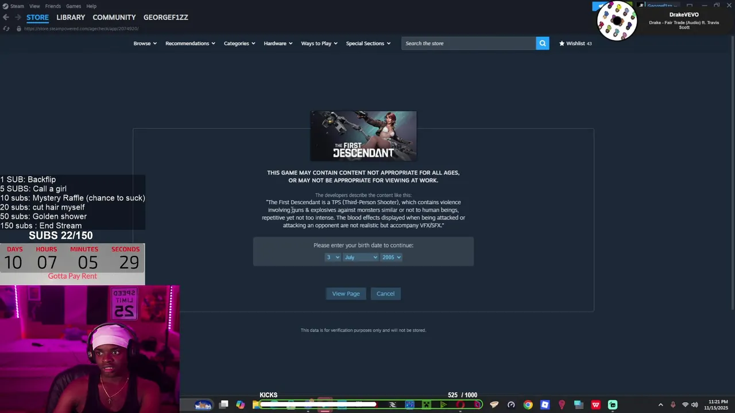Image resolution: width=735 pixels, height=413 pixels.
Task: Open the red map-pin app in taskbar
Action: pyautogui.click(x=562, y=404)
